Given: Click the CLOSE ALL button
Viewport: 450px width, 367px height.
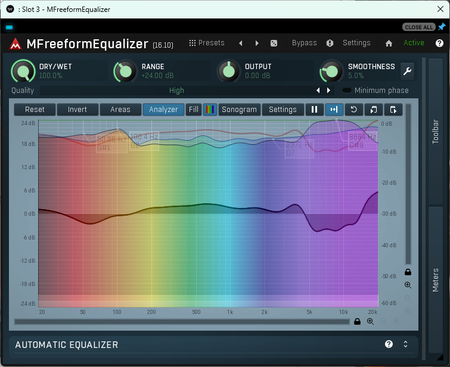Looking at the screenshot, I should tap(419, 27).
